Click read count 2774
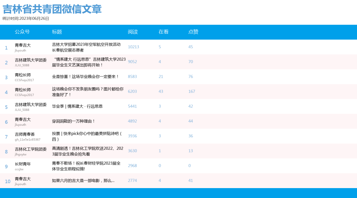Image resolution: width=357 pixels, height=198 pixels. tap(132, 181)
